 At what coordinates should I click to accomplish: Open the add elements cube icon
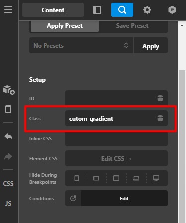pos(9,90)
